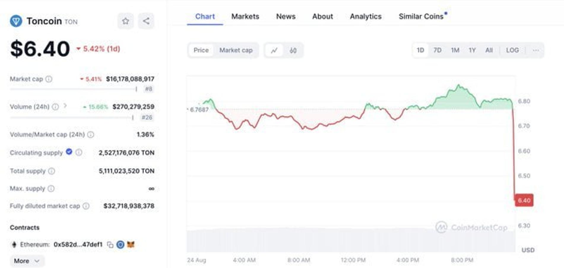The height and width of the screenshot is (268, 564).
Task: Switch to line chart view icon
Action: (x=274, y=50)
